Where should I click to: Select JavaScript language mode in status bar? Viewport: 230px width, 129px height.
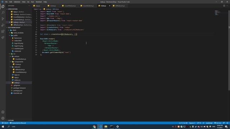[x=209, y=123]
